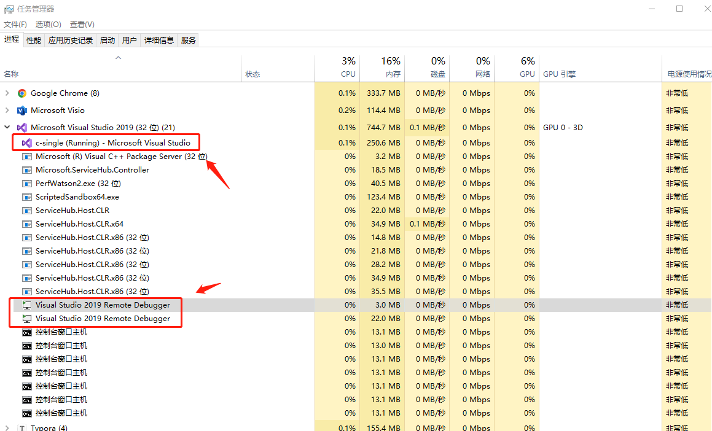The height and width of the screenshot is (431, 712).
Task: Click the PerfWatson2.exe process icon
Action: (x=27, y=184)
